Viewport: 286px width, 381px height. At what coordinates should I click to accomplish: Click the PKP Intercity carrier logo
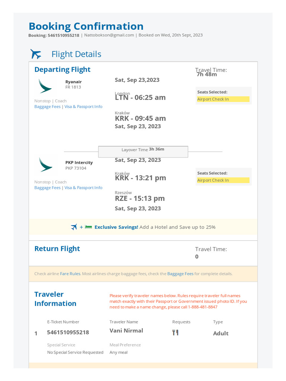pyautogui.click(x=45, y=165)
